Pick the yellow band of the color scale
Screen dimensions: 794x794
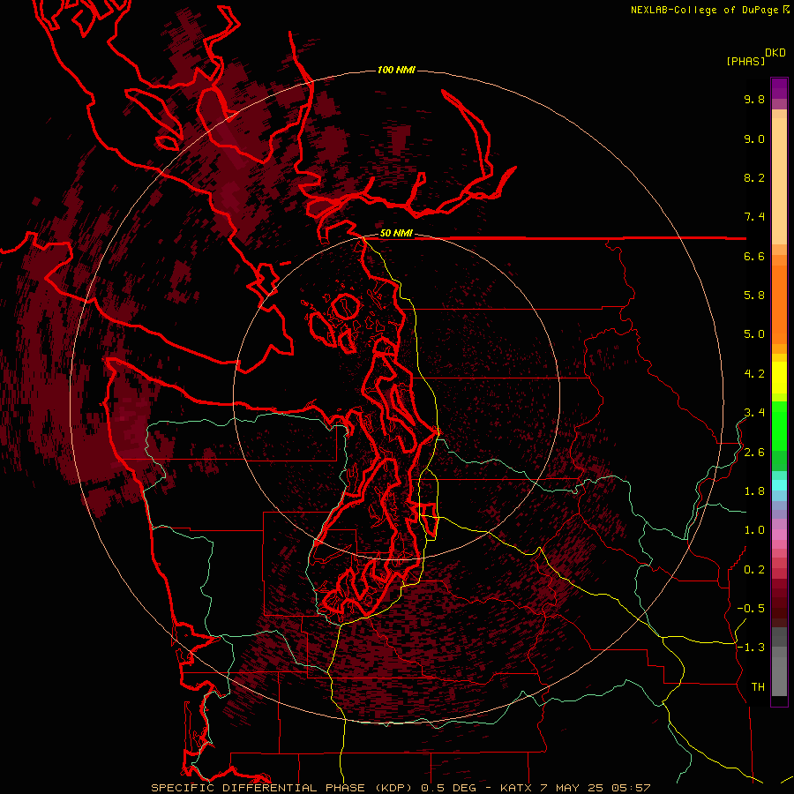(x=779, y=378)
